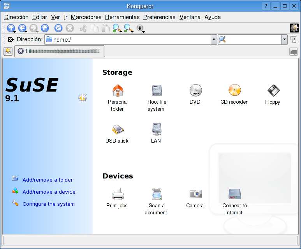Viewport: 301px width, 249px height.
Task: Click the Stop loading toolbar icon
Action: 70,28
